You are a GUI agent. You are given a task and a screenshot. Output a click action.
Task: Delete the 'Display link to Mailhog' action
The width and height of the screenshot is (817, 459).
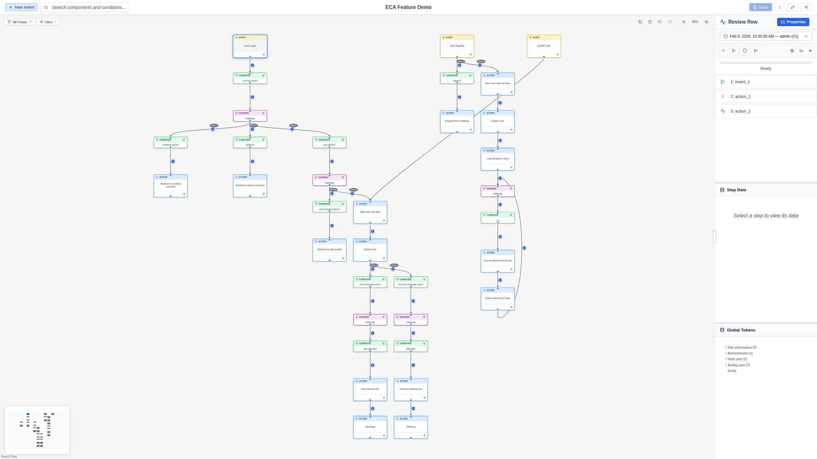point(471,130)
